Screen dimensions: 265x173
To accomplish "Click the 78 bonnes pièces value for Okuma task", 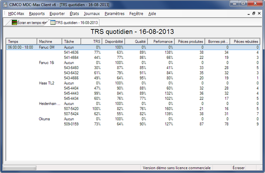I will point(226,124).
